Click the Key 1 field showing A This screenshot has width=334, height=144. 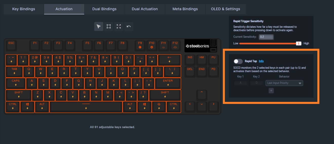[240, 83]
